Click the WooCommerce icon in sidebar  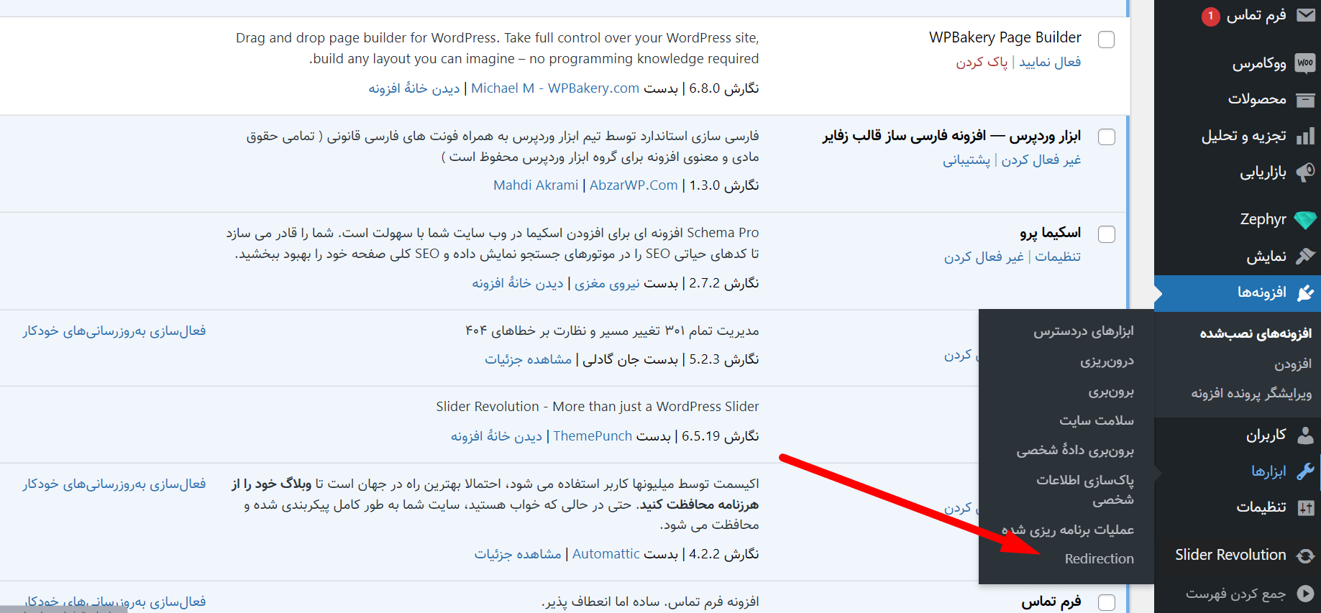(x=1305, y=63)
